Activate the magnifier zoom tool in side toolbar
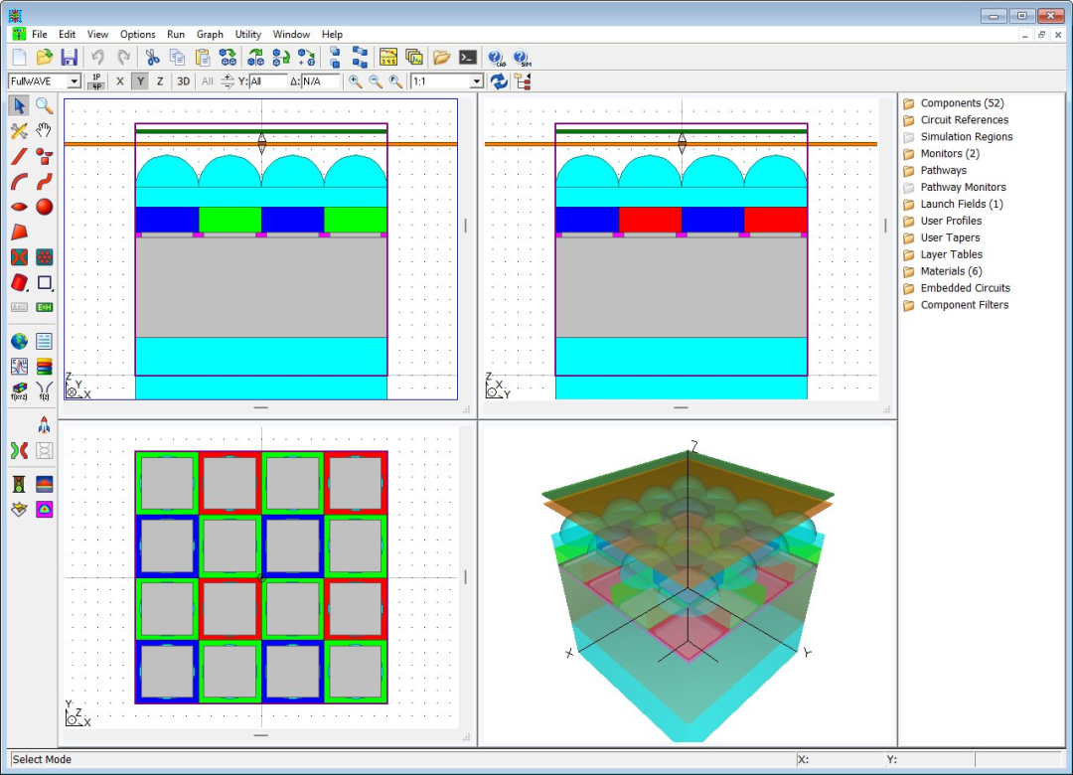 coord(45,105)
